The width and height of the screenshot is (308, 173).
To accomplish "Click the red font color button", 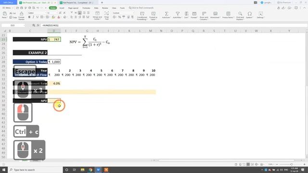I will click(x=59, y=17).
